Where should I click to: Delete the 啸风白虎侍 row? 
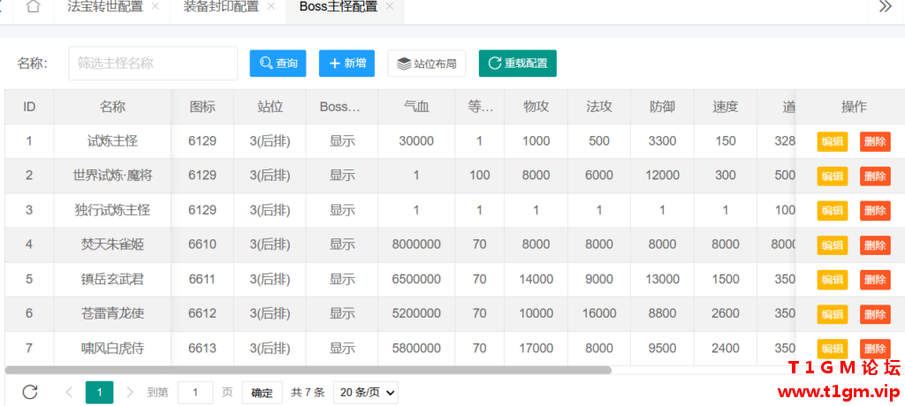pos(875,349)
